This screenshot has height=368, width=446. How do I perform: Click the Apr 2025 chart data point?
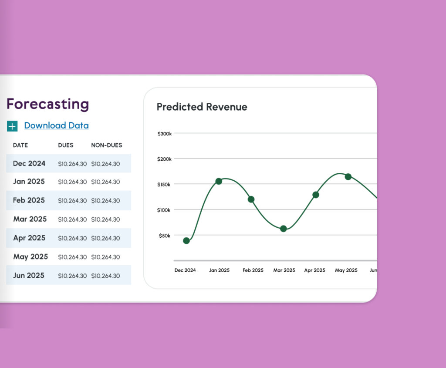click(316, 195)
